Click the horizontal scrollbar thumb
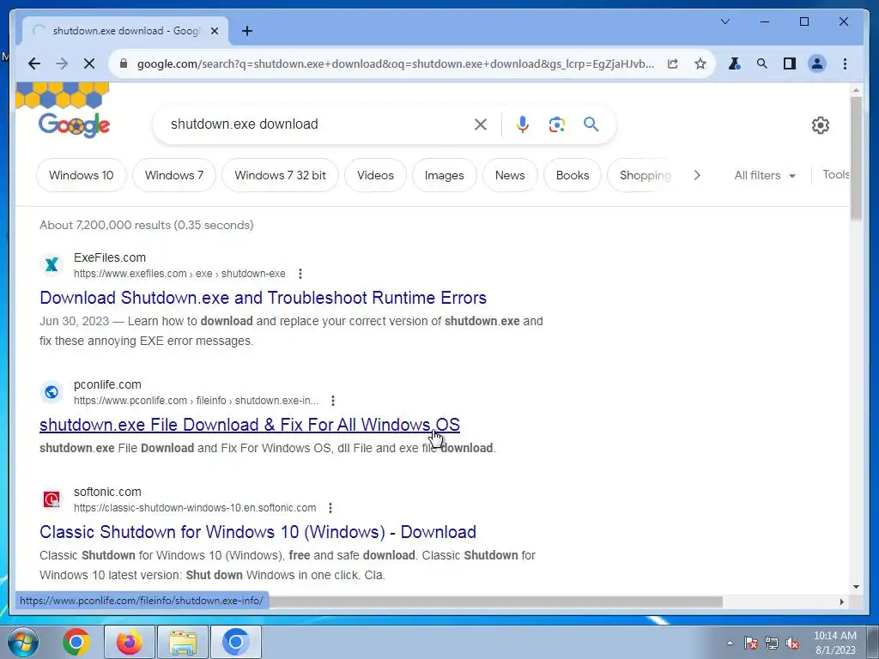Viewport: 879px width, 659px height. [x=495, y=602]
